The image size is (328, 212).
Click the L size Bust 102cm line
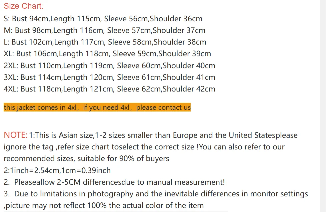pyautogui.click(x=105, y=42)
